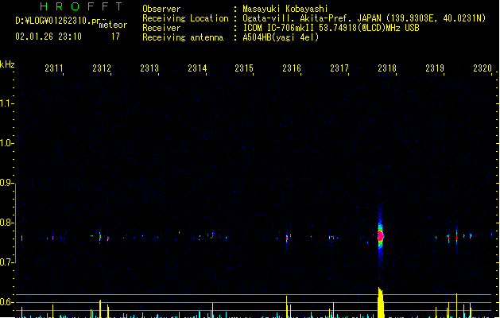The width and height of the screenshot is (500, 318).
Task: Click the Receiving Location label
Action: 185,18
